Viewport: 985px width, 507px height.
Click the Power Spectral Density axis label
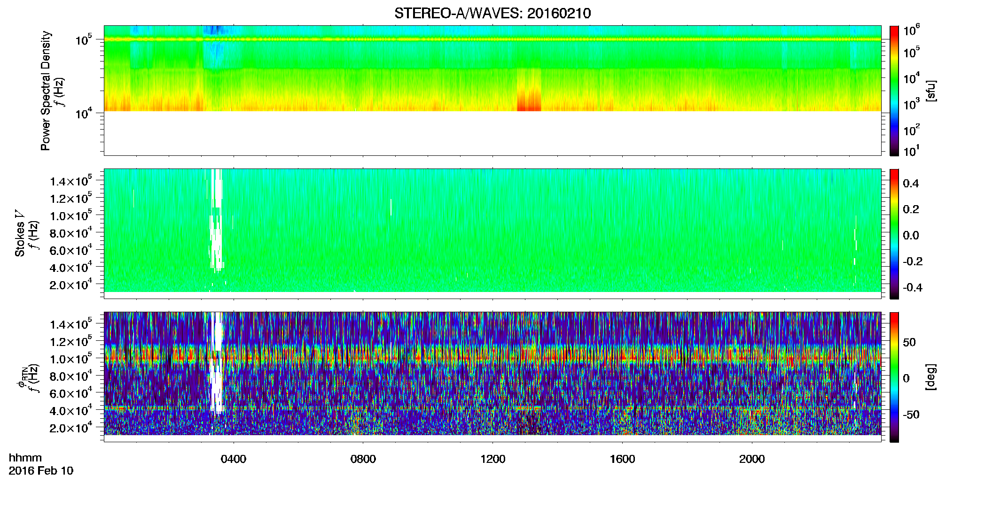point(46,91)
